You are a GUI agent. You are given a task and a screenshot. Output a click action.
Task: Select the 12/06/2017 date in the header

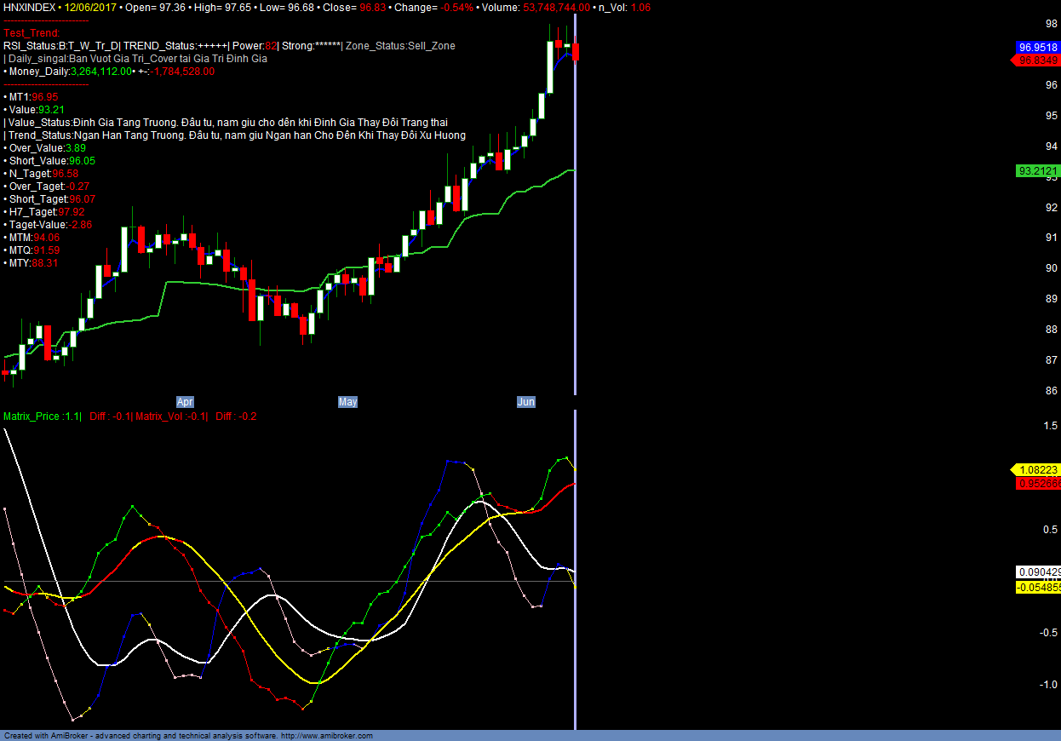pyautogui.click(x=92, y=7)
